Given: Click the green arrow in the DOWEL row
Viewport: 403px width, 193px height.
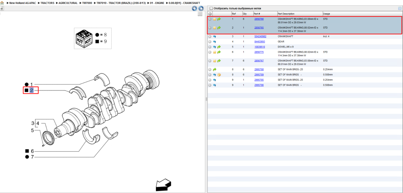Looking at the screenshot, I should [219, 47].
